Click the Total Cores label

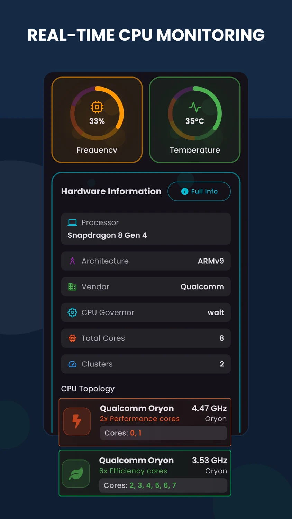[x=103, y=338]
